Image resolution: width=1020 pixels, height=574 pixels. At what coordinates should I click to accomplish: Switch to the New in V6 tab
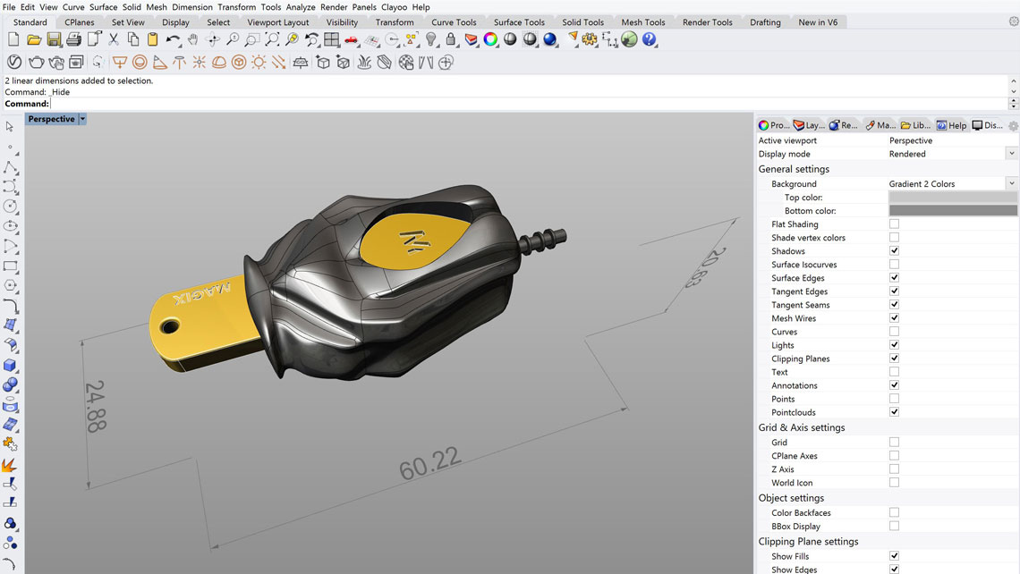click(818, 22)
